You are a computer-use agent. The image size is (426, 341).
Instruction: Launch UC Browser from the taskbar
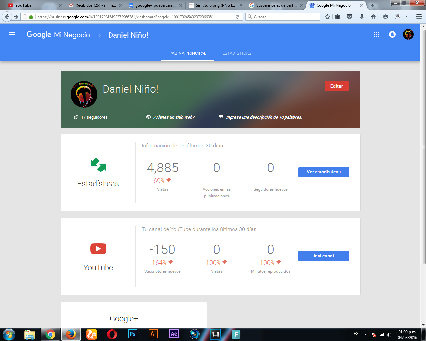[x=92, y=334]
